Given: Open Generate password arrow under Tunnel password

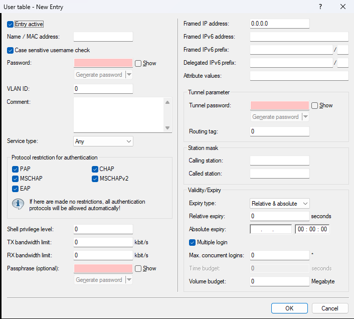Looking at the screenshot, I should (x=305, y=117).
